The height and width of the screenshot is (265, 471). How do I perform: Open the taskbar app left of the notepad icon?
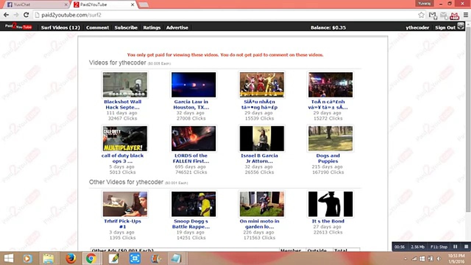pyautogui.click(x=156, y=258)
